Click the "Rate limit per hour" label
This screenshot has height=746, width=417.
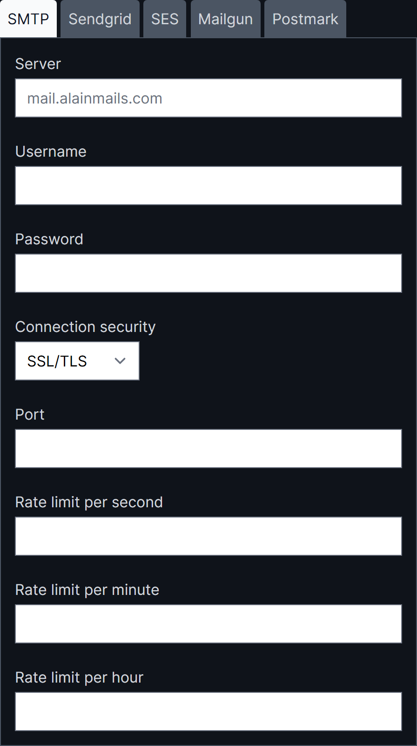pos(79,677)
